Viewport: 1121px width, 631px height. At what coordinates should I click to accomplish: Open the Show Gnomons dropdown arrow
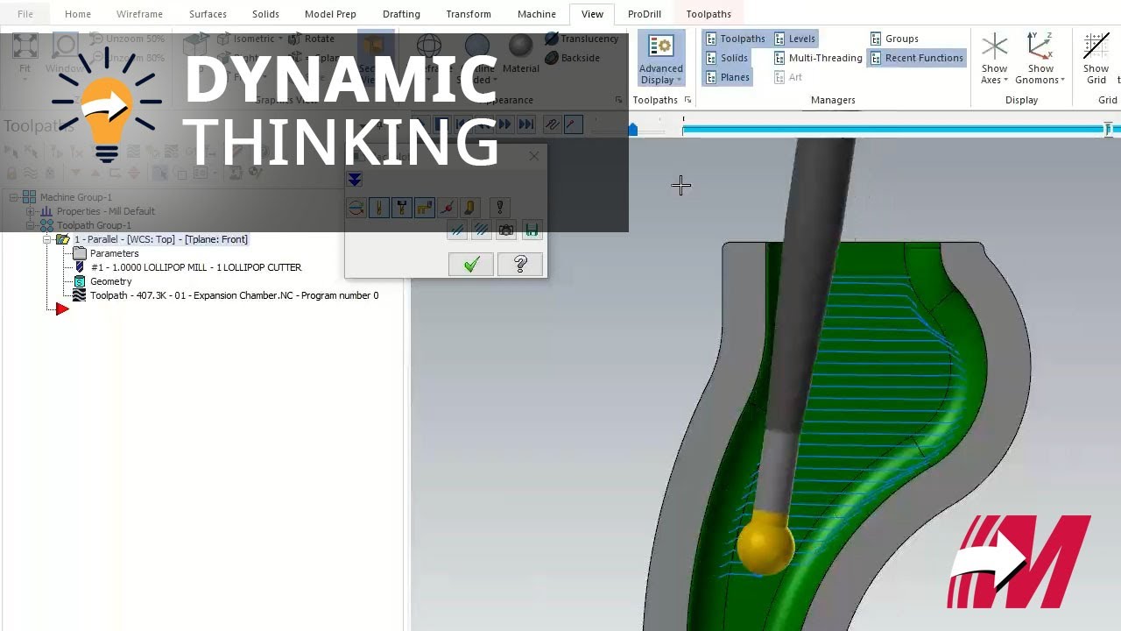(x=1062, y=81)
